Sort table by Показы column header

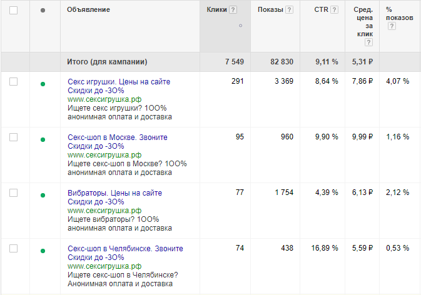coord(270,9)
